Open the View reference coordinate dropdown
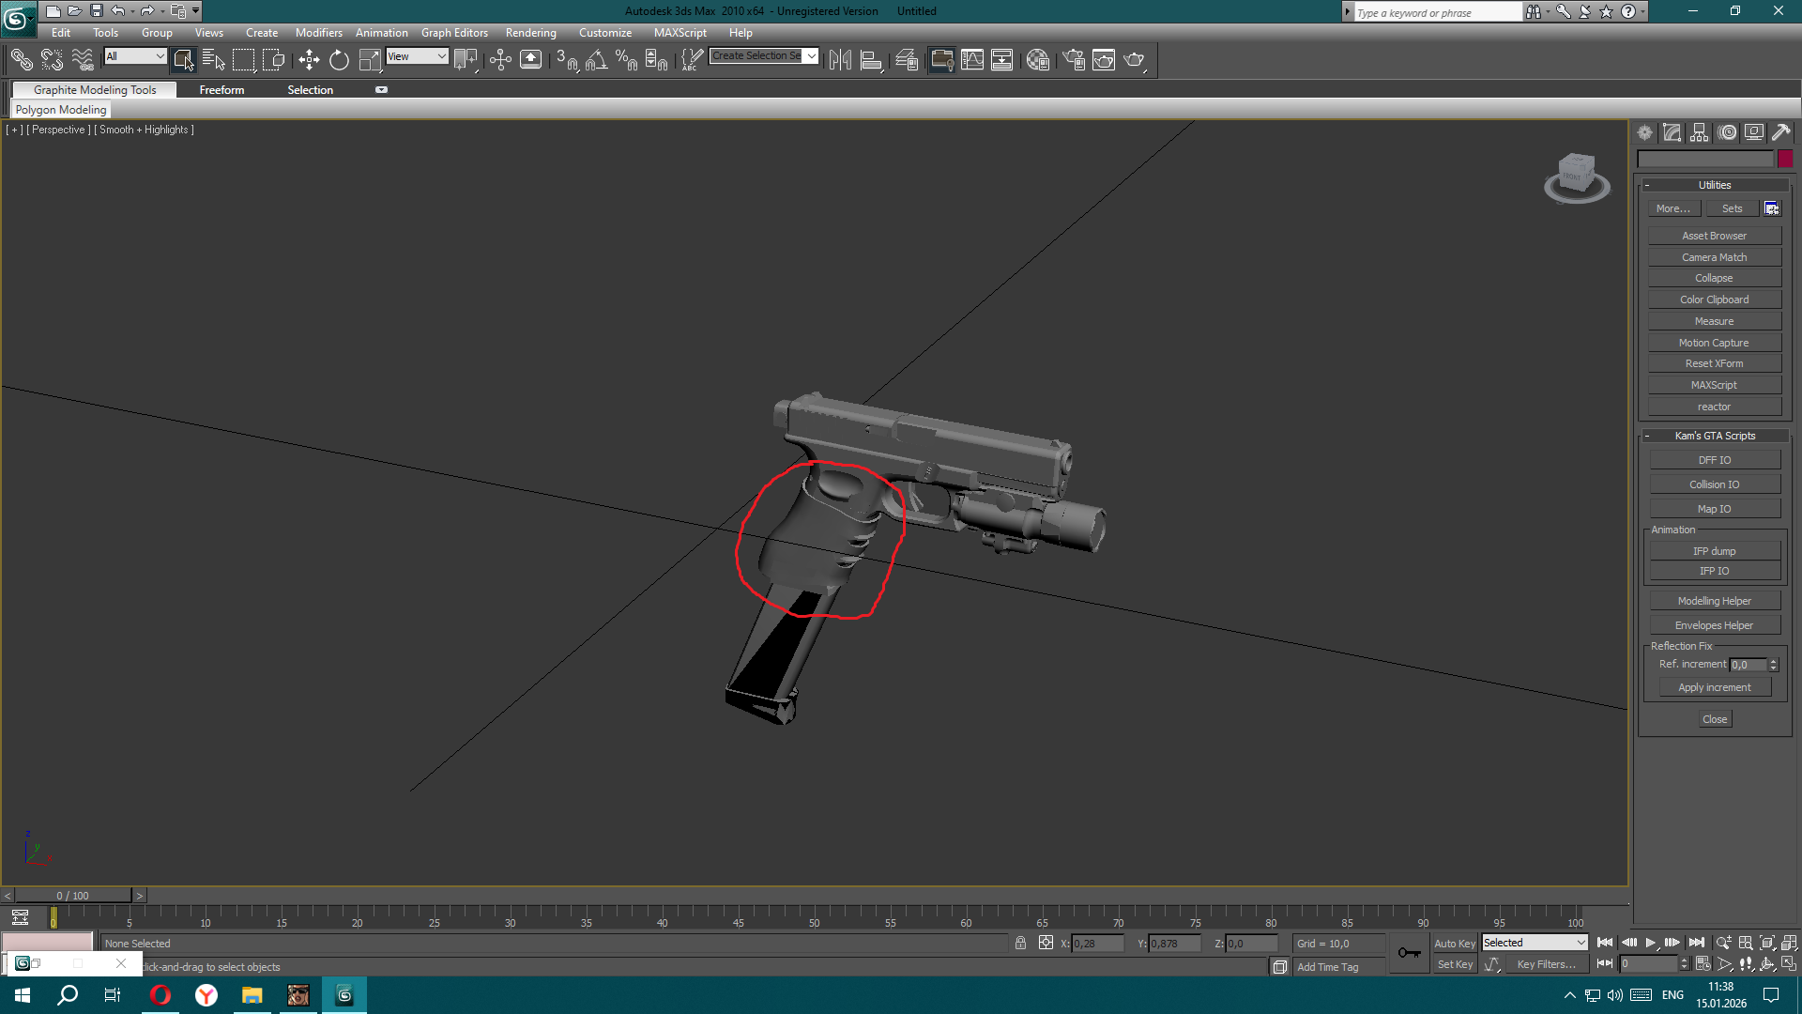This screenshot has height=1014, width=1802. click(x=417, y=56)
